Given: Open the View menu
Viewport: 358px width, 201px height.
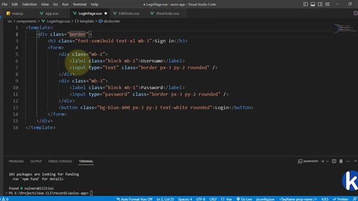Looking at the screenshot, I should pos(45,4).
